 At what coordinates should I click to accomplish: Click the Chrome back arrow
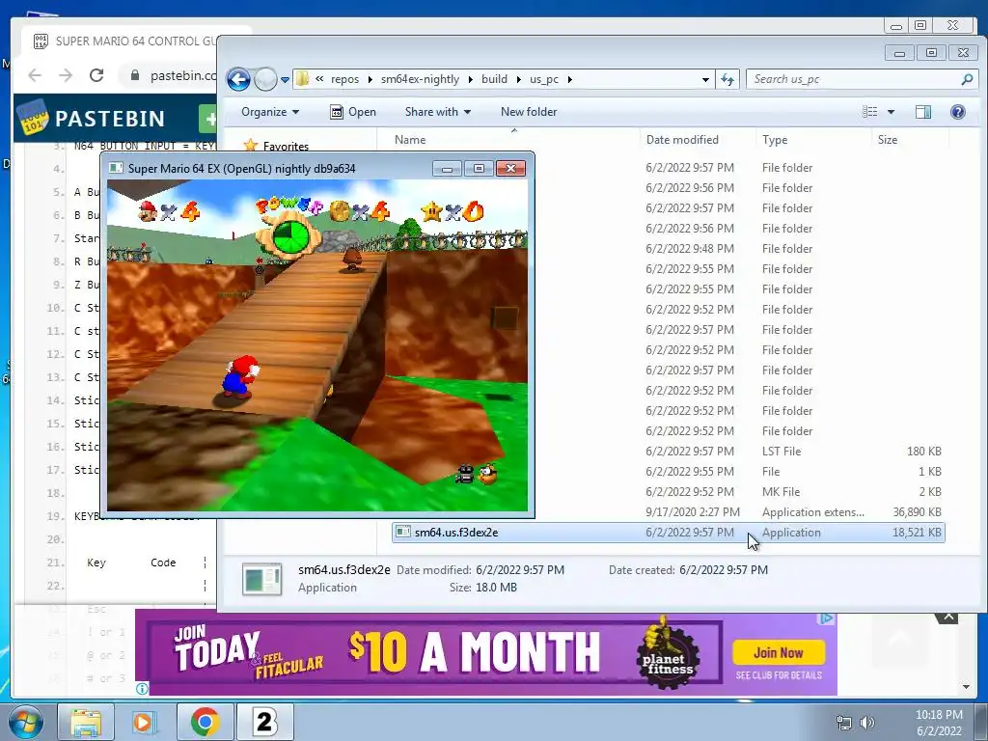pyautogui.click(x=35, y=75)
